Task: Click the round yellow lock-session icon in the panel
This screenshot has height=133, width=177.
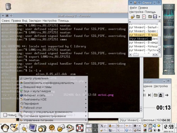Action: pos(145,126)
